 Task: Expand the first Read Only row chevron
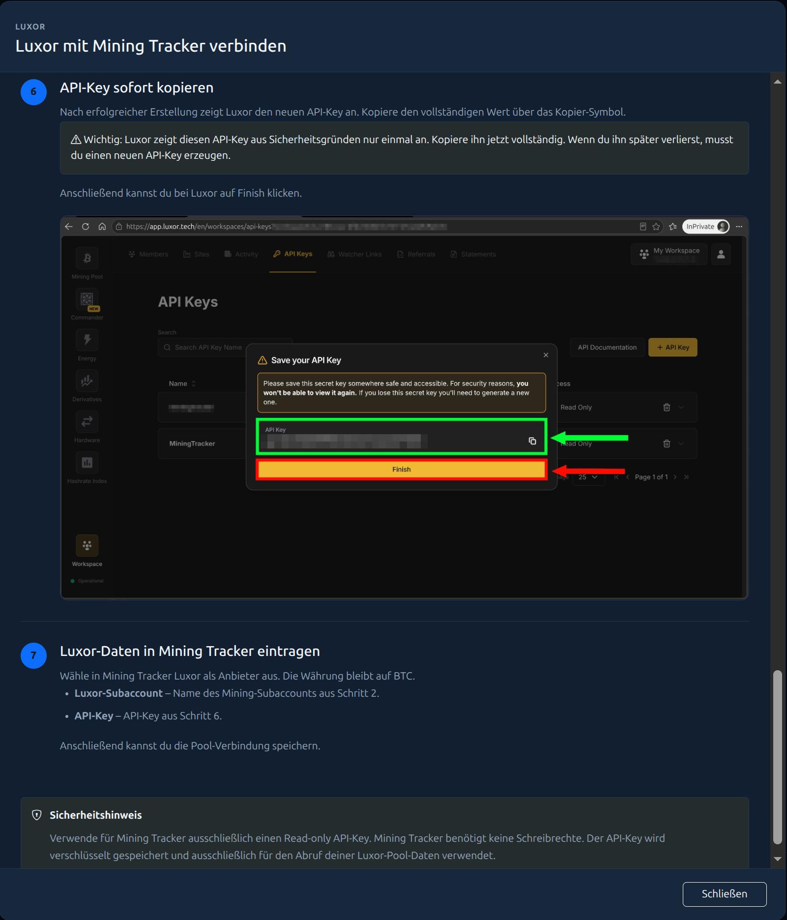(681, 407)
